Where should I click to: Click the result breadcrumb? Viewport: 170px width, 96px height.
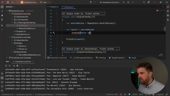132,58
